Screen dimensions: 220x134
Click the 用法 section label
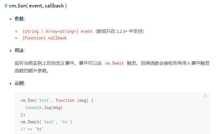[19, 50]
